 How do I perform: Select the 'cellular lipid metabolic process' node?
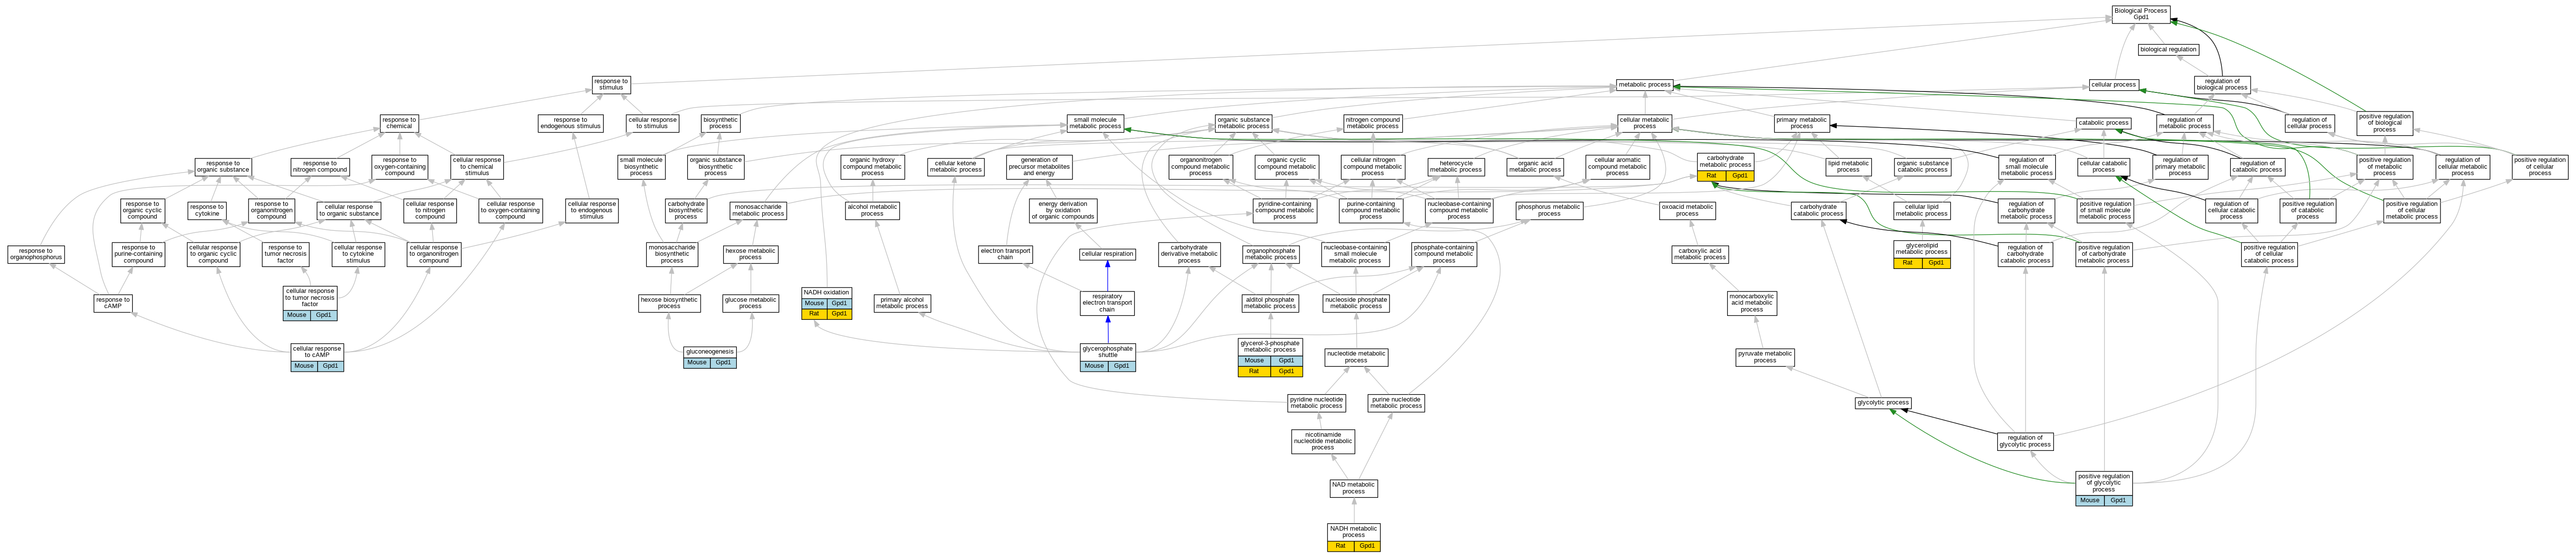[1921, 210]
